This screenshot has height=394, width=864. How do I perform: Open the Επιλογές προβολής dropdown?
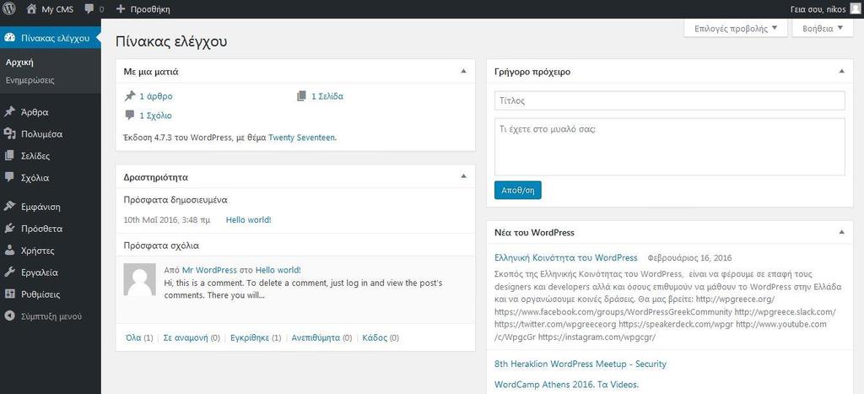click(x=736, y=28)
